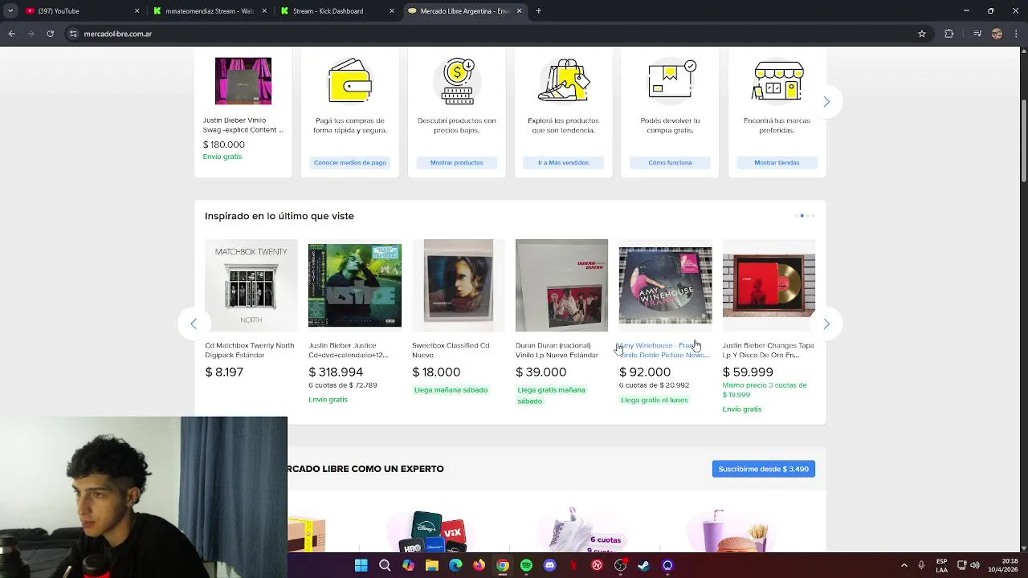Click Mostrar productos button
The height and width of the screenshot is (578, 1028).
pos(457,162)
